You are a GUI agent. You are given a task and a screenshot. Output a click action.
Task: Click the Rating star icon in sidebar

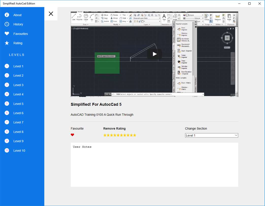click(7, 43)
